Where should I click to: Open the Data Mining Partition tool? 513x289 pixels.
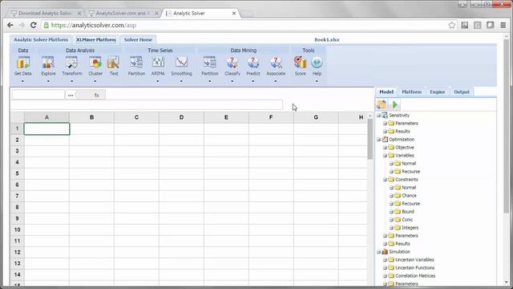210,66
